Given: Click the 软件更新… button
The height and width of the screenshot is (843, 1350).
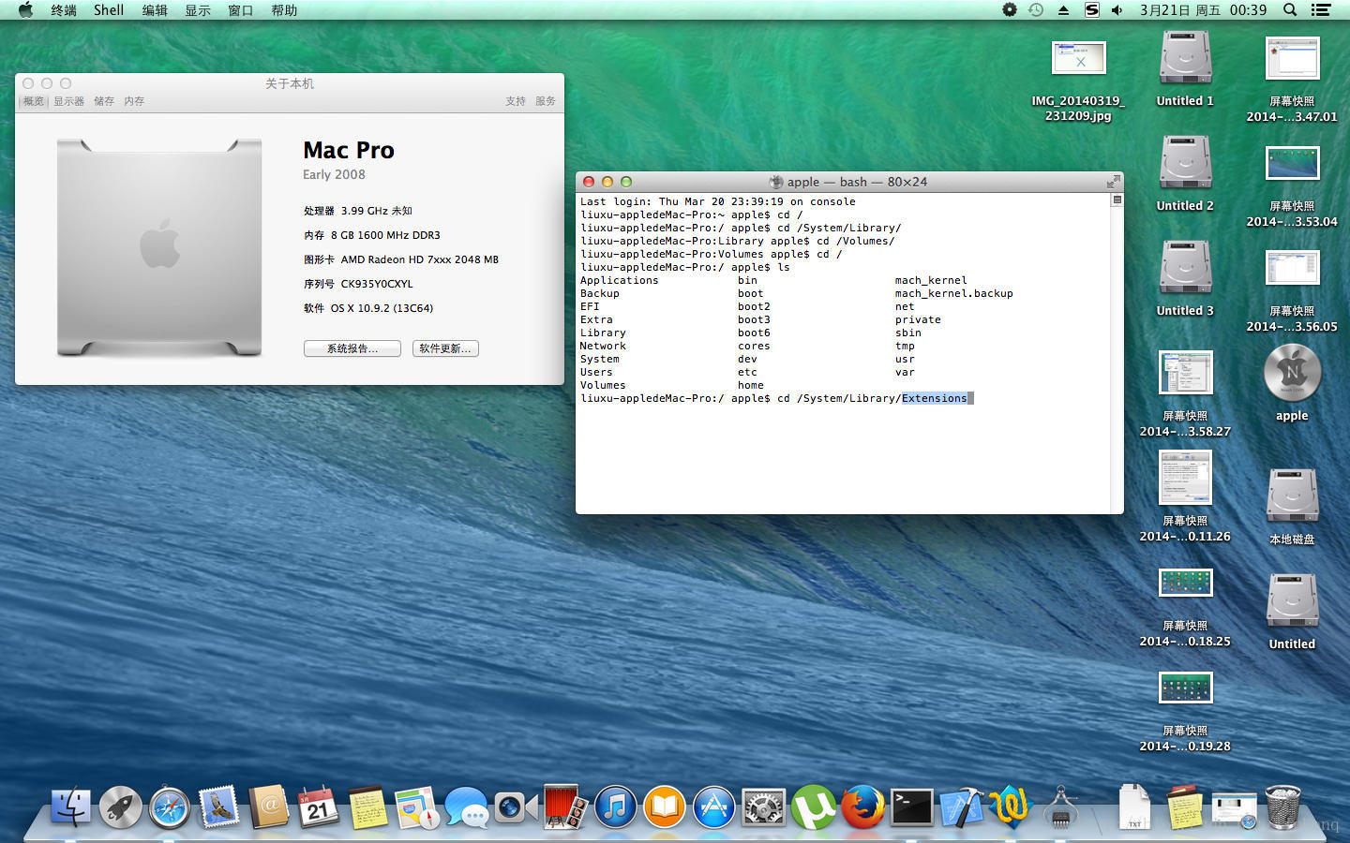Looking at the screenshot, I should [x=445, y=348].
